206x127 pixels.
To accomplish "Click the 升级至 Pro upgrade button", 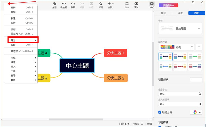I will click(x=169, y=6).
